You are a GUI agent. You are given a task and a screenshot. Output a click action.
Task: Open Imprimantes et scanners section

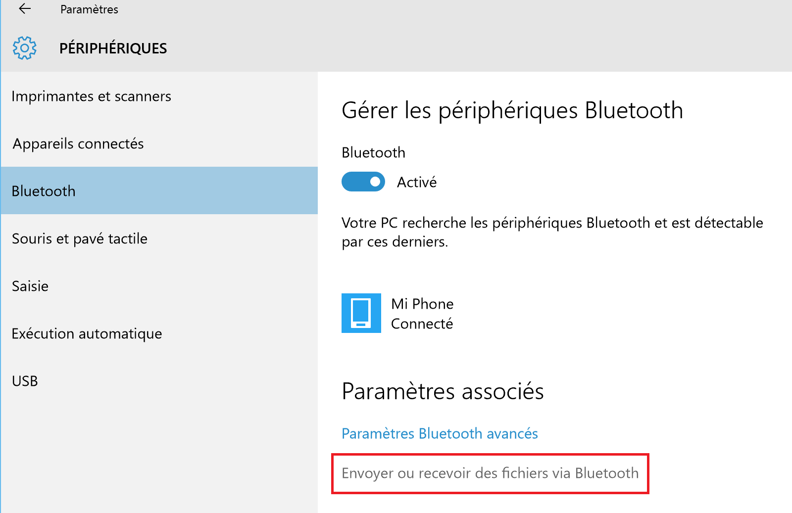click(x=91, y=96)
